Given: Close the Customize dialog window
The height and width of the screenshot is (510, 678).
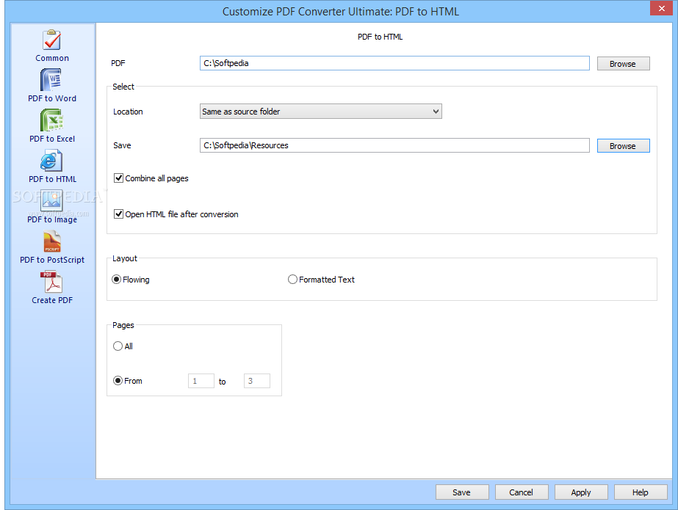Looking at the screenshot, I should (661, 8).
